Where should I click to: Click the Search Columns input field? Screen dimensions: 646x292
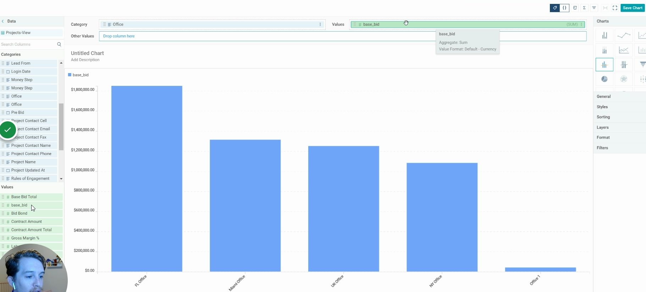tap(28, 44)
